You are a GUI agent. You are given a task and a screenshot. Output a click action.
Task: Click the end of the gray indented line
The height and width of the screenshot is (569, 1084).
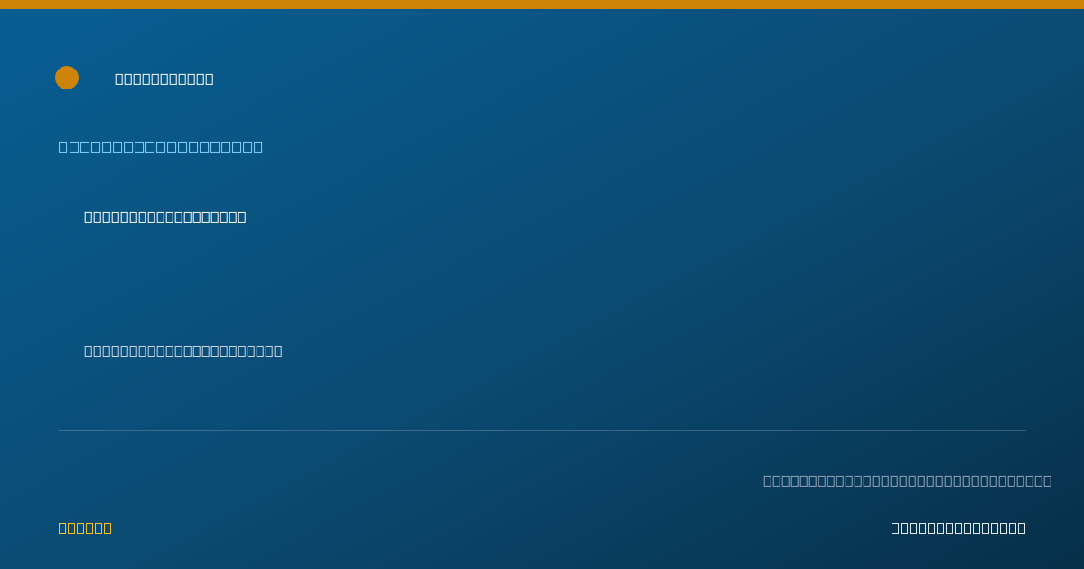tap(278, 350)
